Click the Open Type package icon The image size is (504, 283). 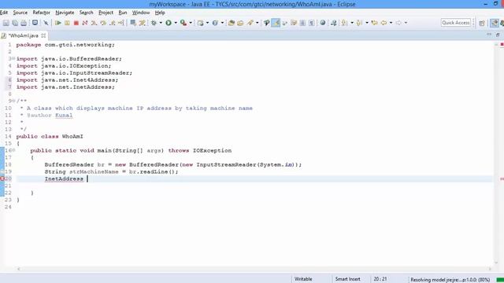click(x=231, y=23)
